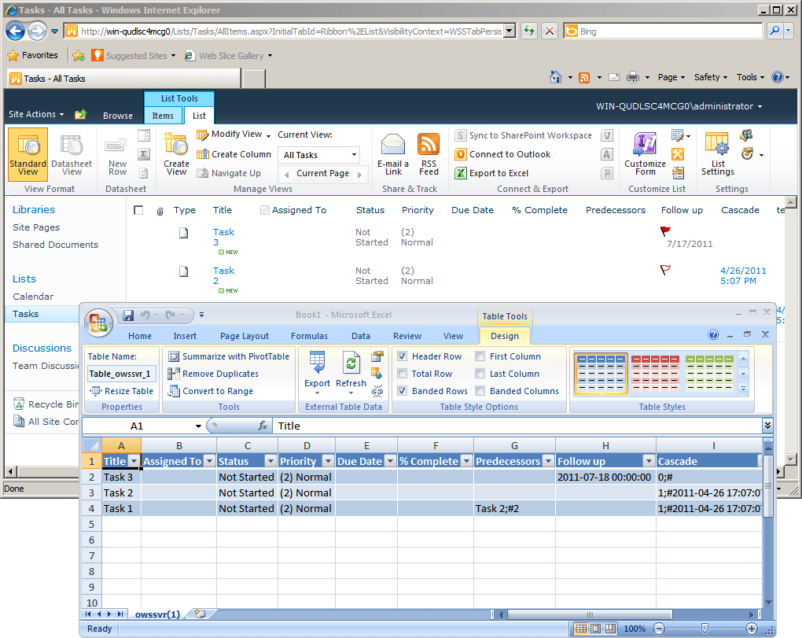This screenshot has width=802, height=638.
Task: Check the select-all checkbox in SharePoint list header
Action: (x=138, y=210)
